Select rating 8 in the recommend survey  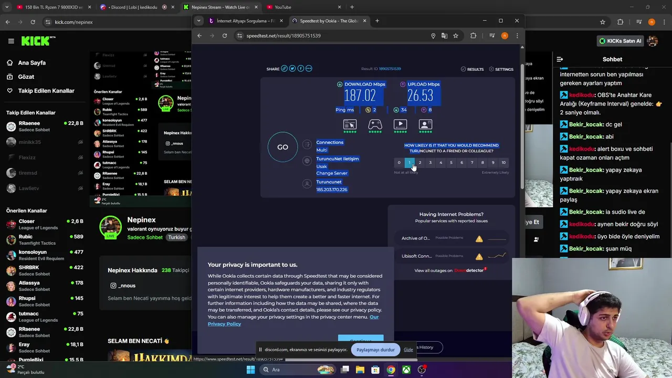(x=482, y=163)
